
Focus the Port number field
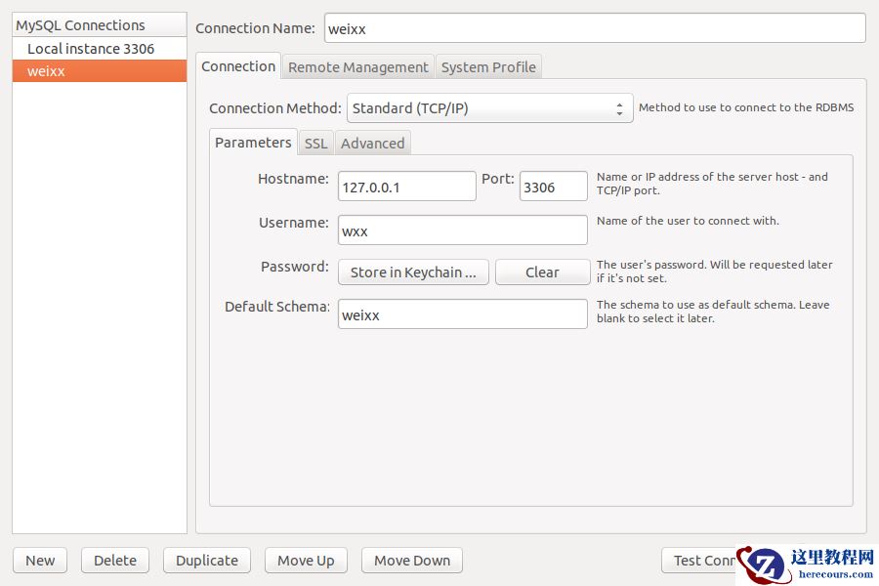553,187
